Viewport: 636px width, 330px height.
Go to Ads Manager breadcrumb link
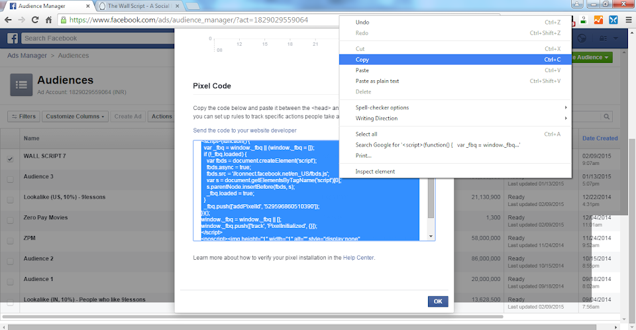click(26, 56)
